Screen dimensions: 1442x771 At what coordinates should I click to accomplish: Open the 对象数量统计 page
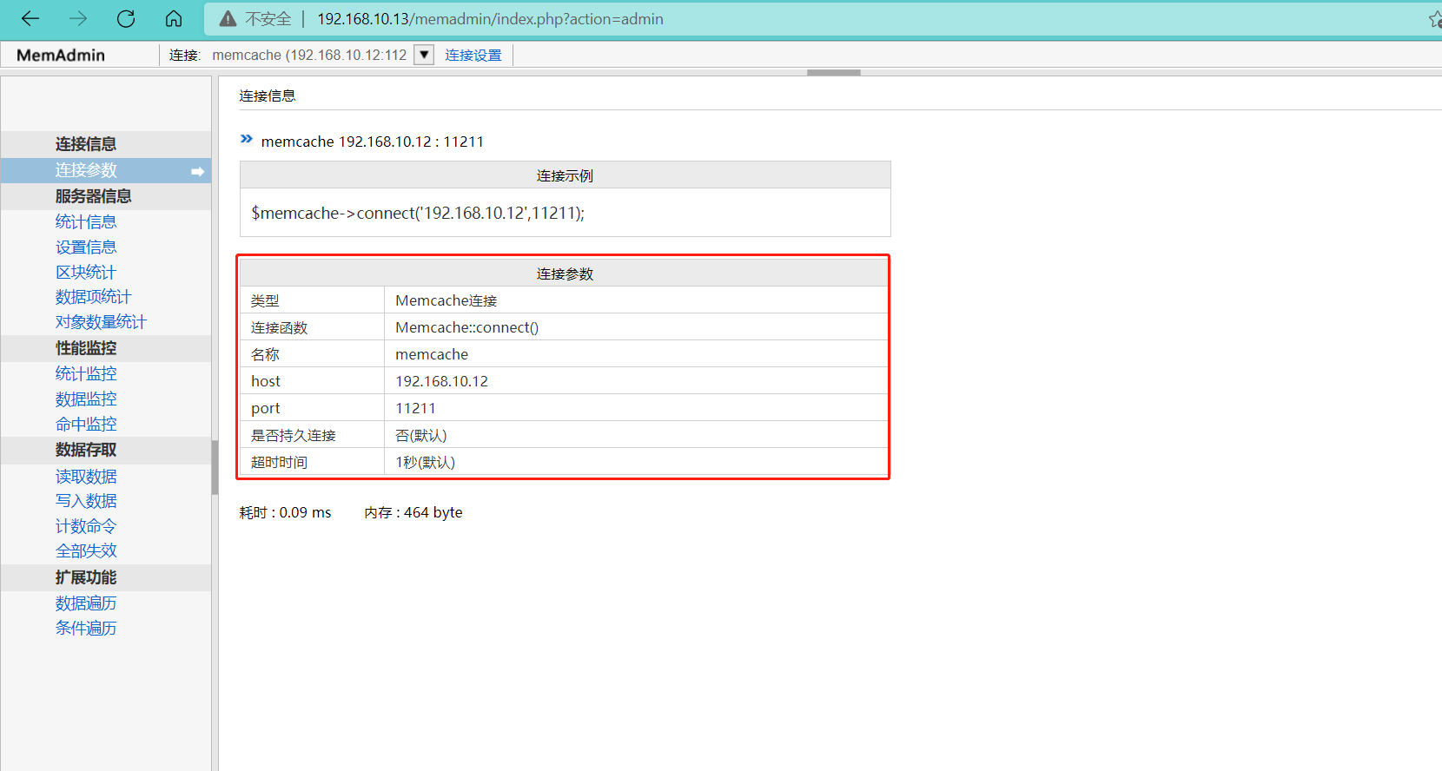point(102,322)
